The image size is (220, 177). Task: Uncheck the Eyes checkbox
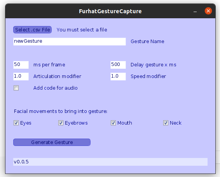click(16, 123)
